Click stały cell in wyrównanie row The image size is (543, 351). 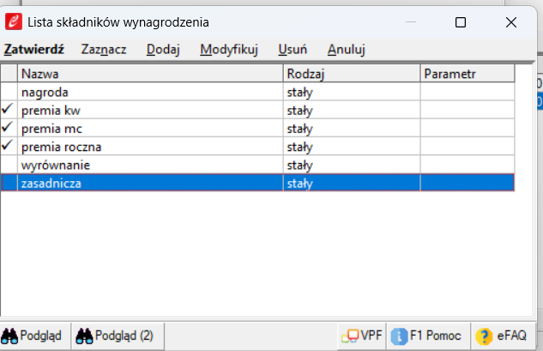pyautogui.click(x=352, y=164)
